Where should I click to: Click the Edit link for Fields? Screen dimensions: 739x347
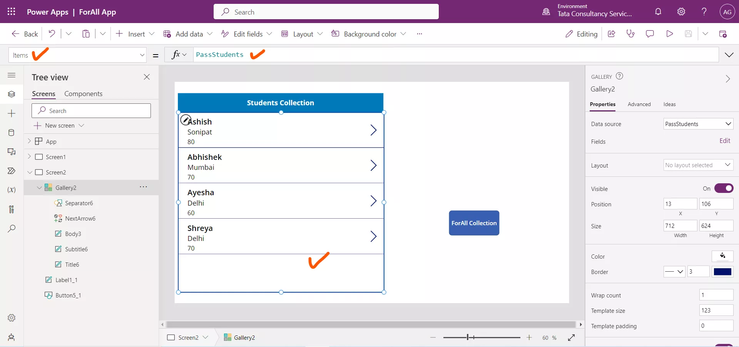pos(725,141)
